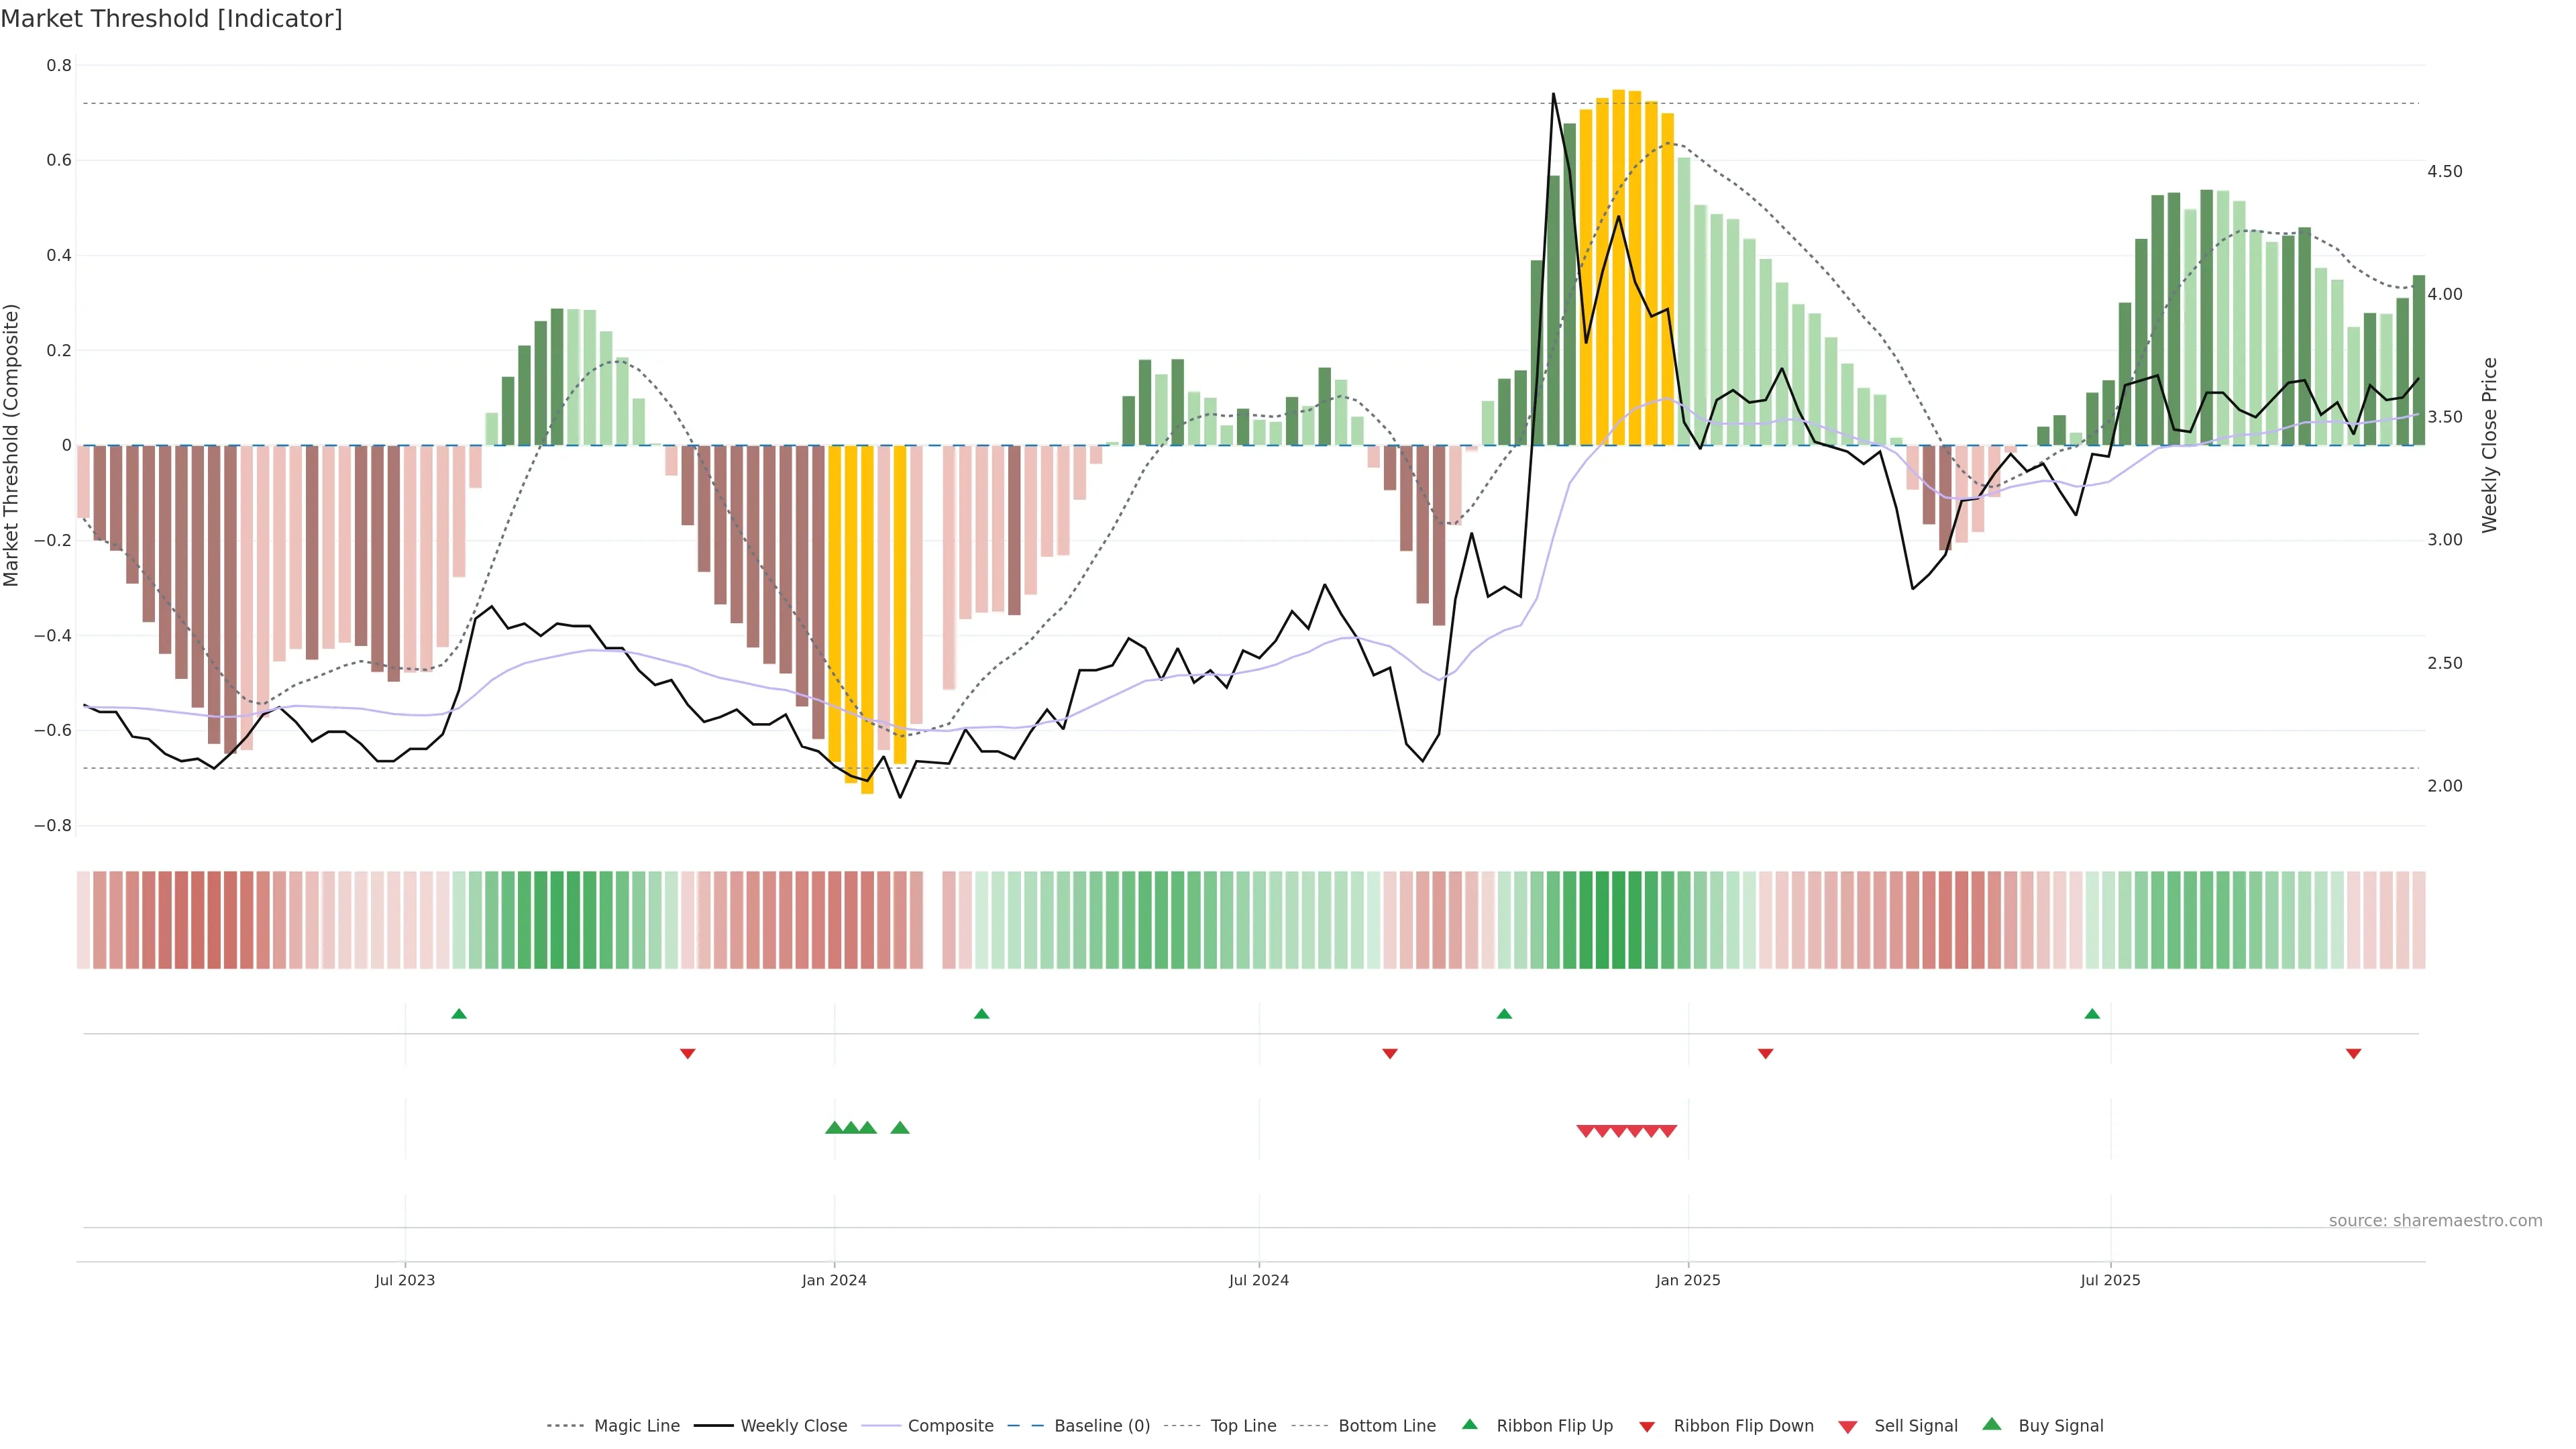Click Bottom Line legend item
This screenshot has width=2576, height=1449.
1386,1425
